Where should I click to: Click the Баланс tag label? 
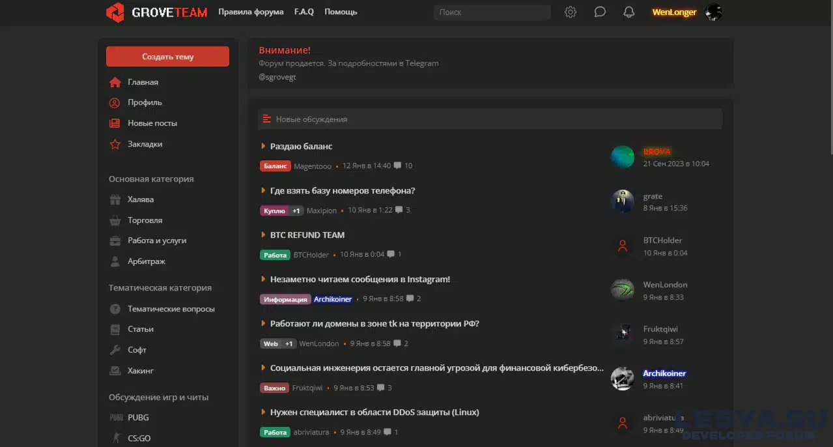275,166
